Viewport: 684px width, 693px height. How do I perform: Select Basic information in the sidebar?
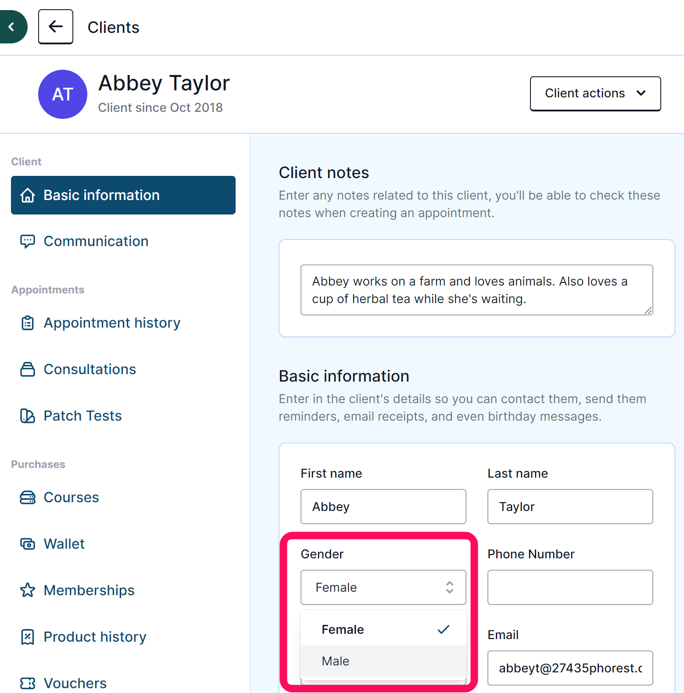pos(123,195)
